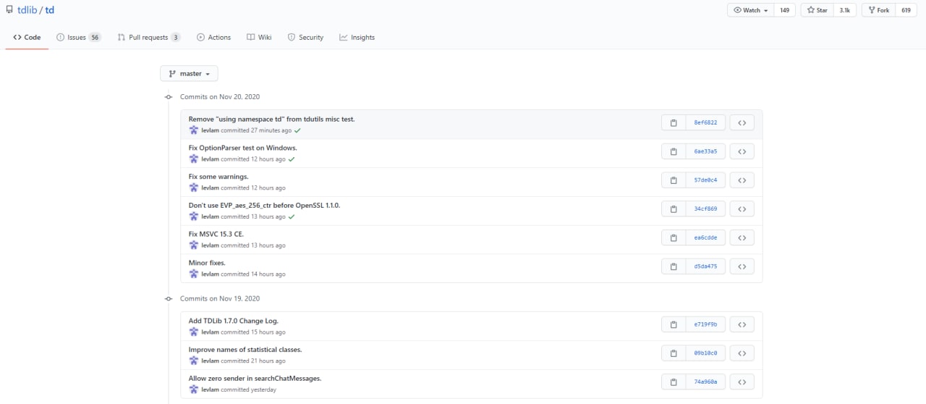Image resolution: width=926 pixels, height=404 pixels.
Task: Click levlam author on 'Improve names of statistical classes' commit
Action: (210, 361)
